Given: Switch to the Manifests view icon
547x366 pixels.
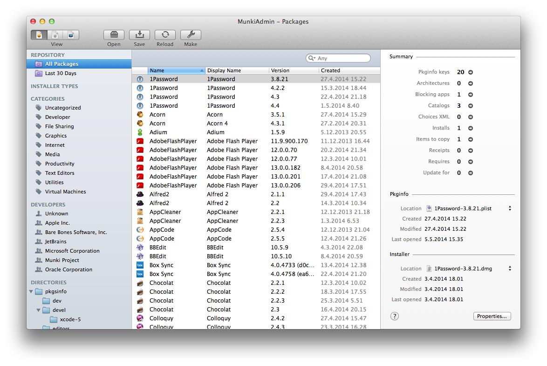Looking at the screenshot, I should 71,35.
